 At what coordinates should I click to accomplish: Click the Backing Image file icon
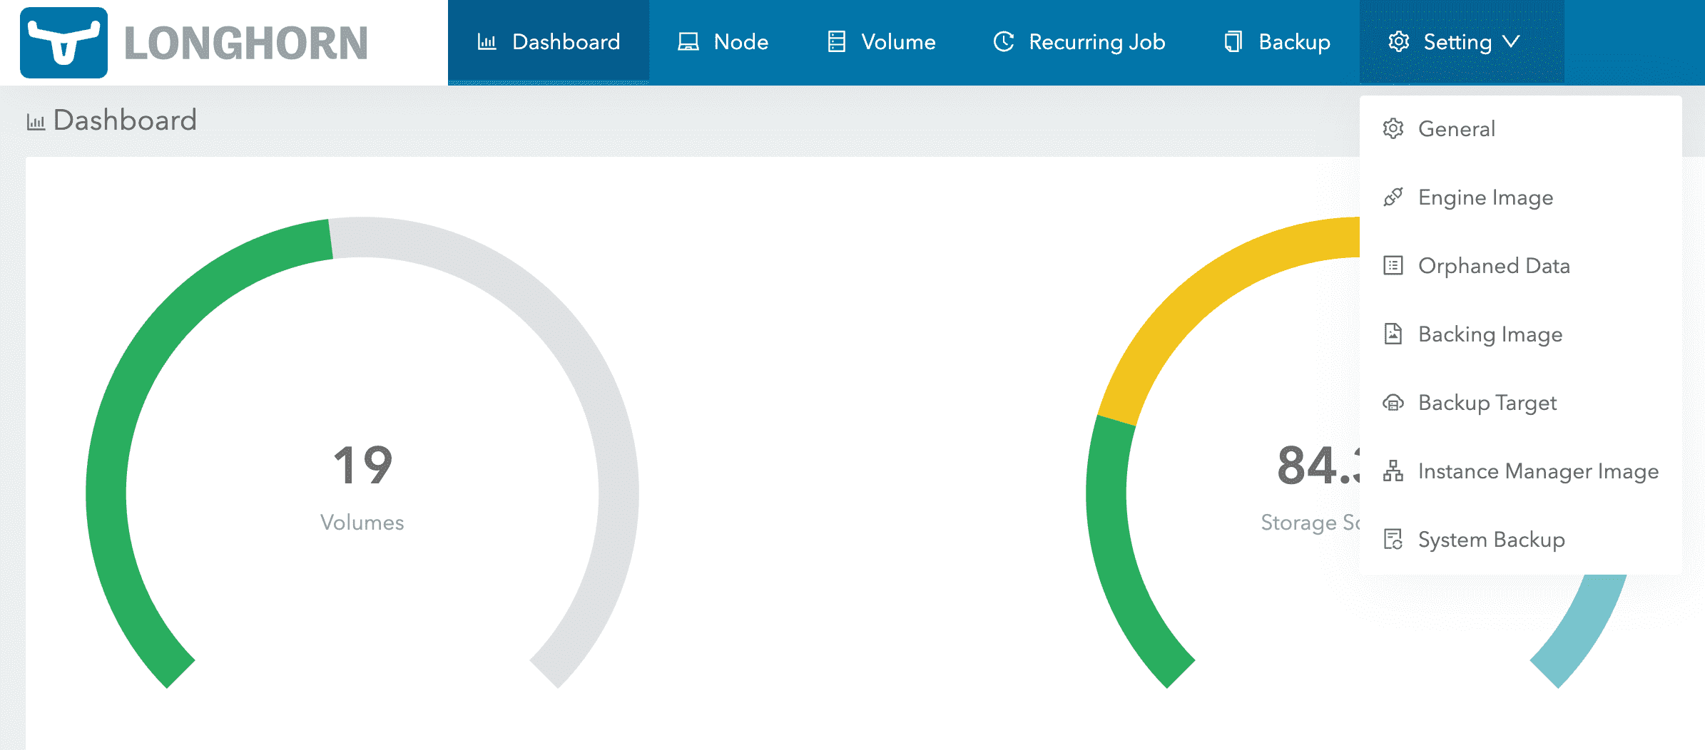click(1393, 334)
